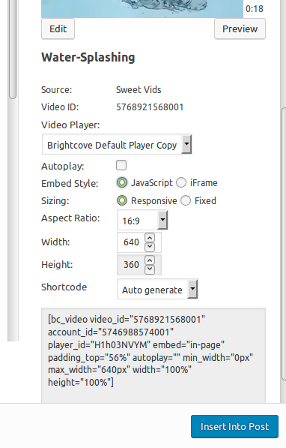Increase Height with up arrow

150,260
